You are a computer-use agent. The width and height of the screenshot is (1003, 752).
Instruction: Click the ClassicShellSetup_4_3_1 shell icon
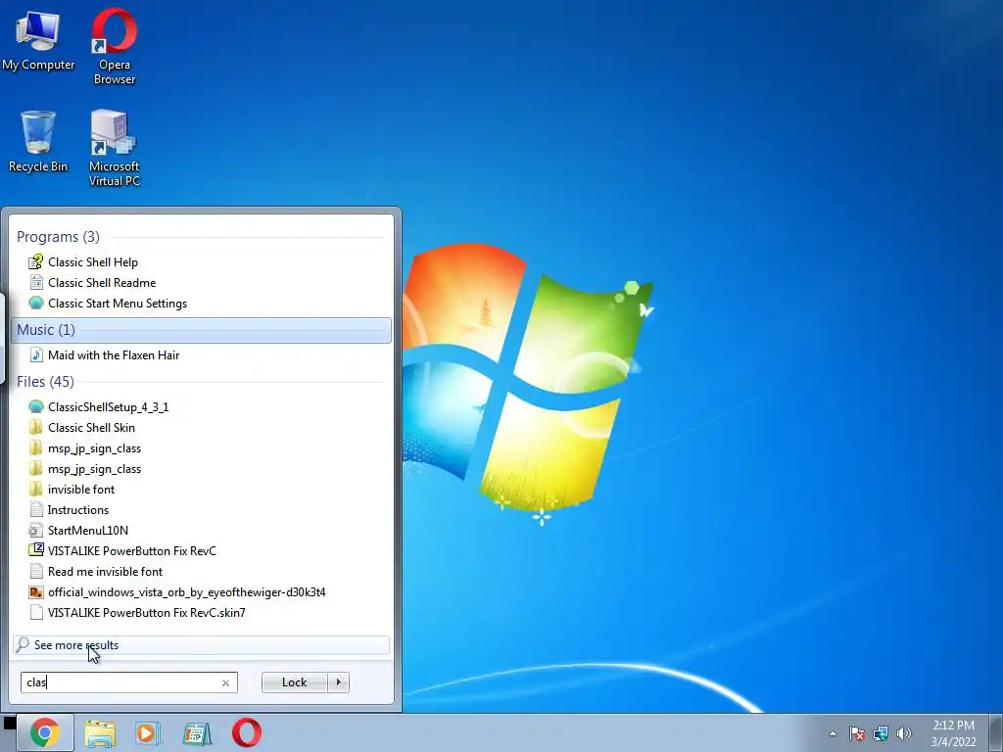pos(36,406)
